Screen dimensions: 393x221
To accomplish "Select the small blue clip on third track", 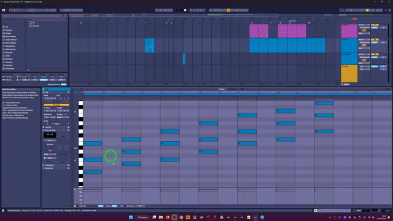I will point(184,59).
